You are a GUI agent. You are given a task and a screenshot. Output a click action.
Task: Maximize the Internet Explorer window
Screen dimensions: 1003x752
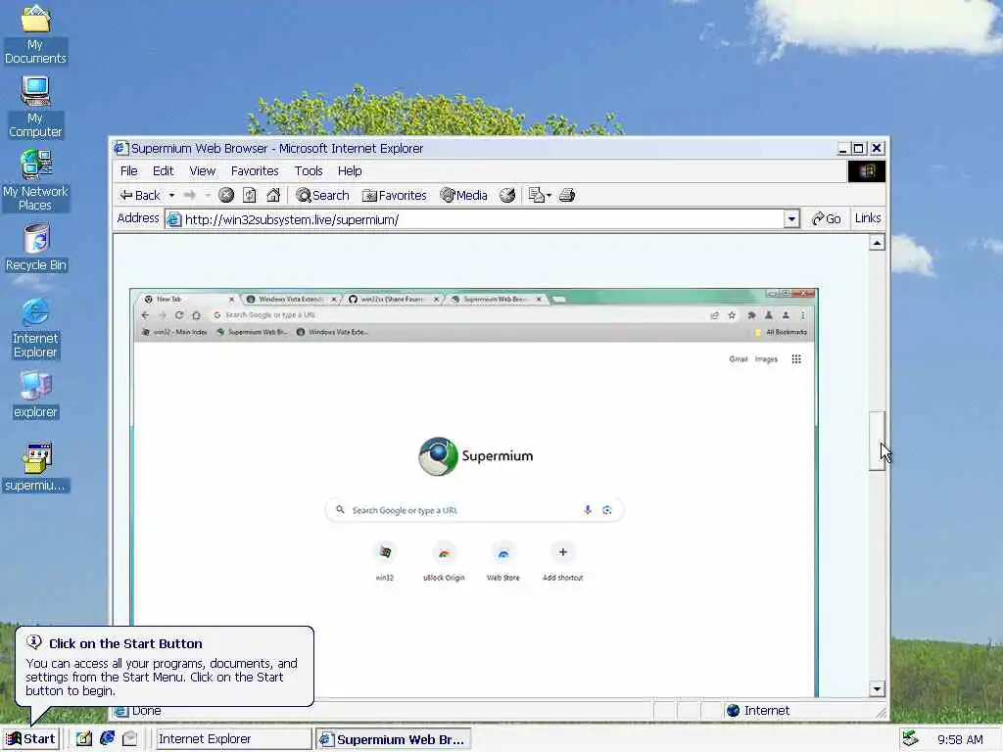point(858,149)
